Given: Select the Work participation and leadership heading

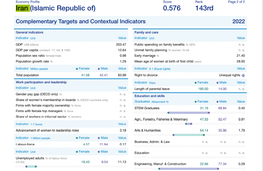Looking at the screenshot, I should pos(41,82).
